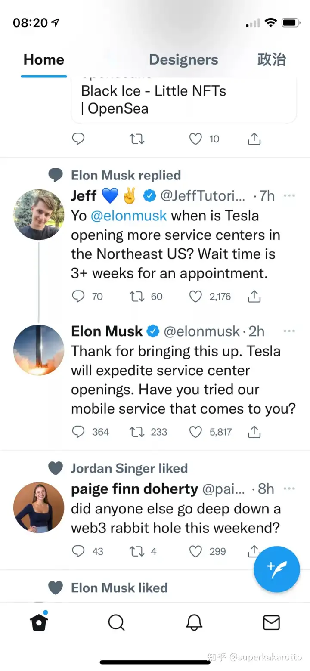This screenshot has height=671, width=310.
Task: Go to the Home feed icon
Action: pyautogui.click(x=39, y=622)
